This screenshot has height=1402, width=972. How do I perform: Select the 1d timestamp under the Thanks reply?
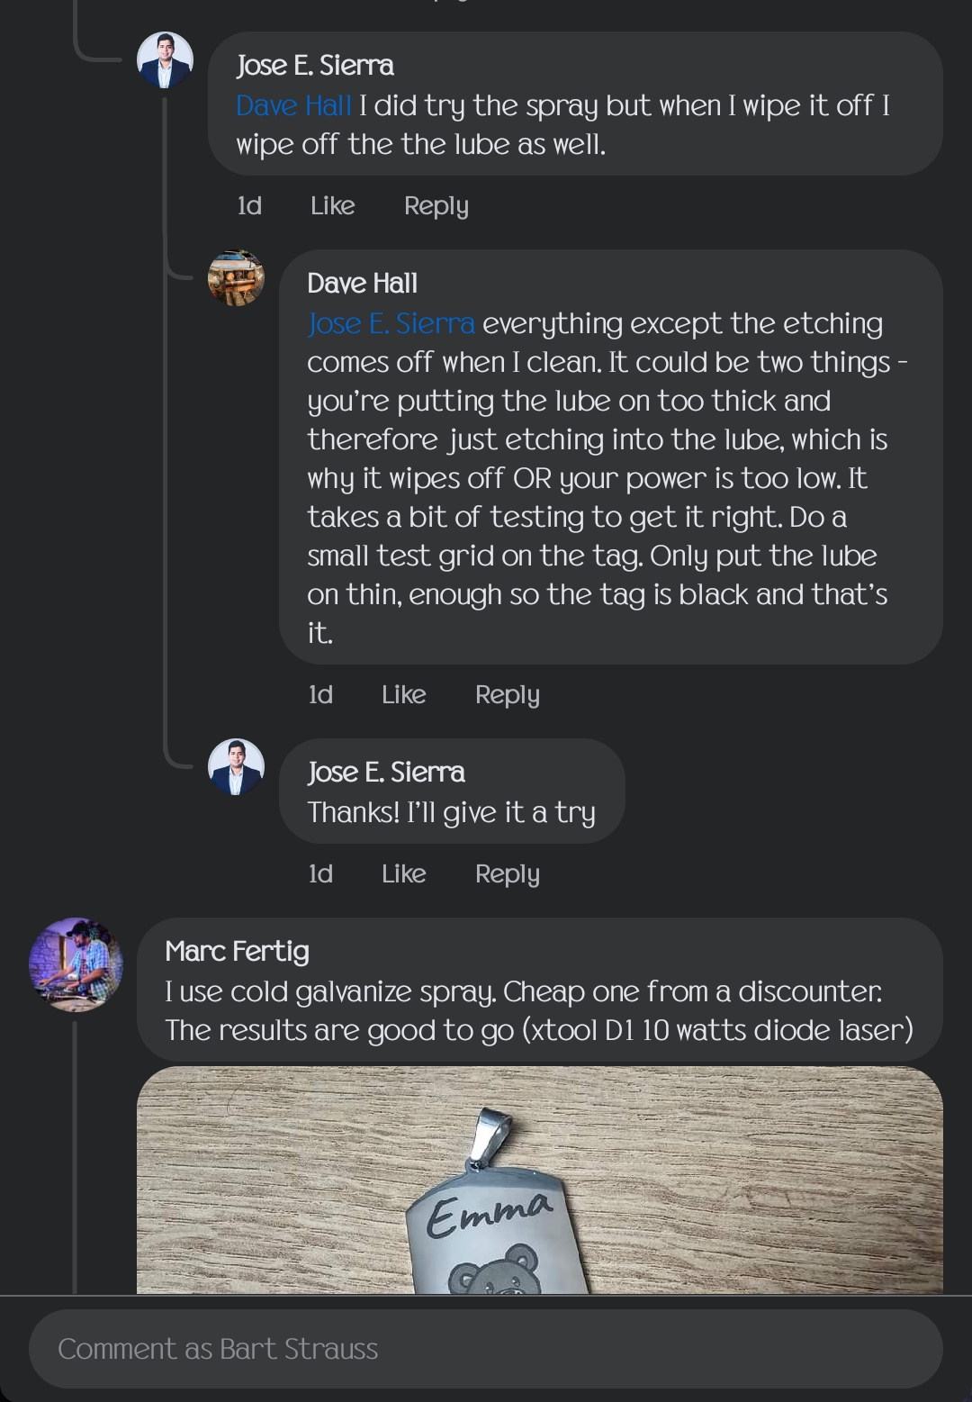pos(320,874)
